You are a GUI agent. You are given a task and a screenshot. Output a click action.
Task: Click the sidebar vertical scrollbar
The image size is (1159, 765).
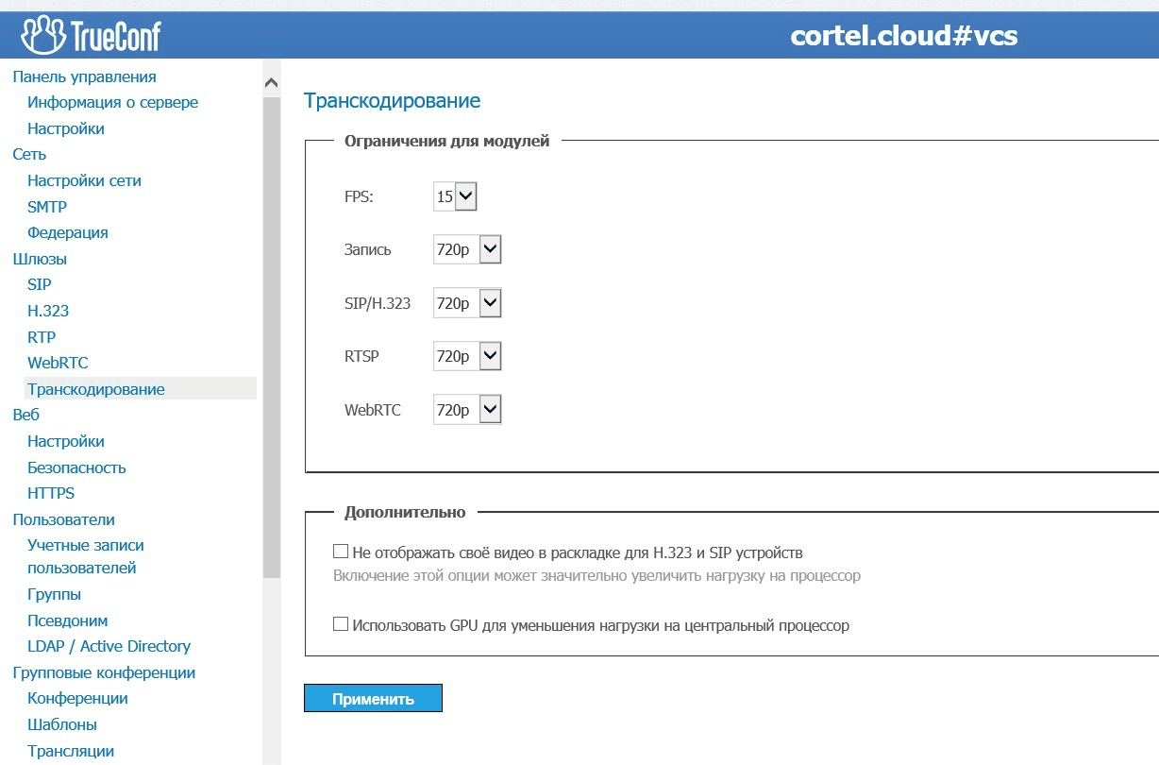pyautogui.click(x=272, y=331)
